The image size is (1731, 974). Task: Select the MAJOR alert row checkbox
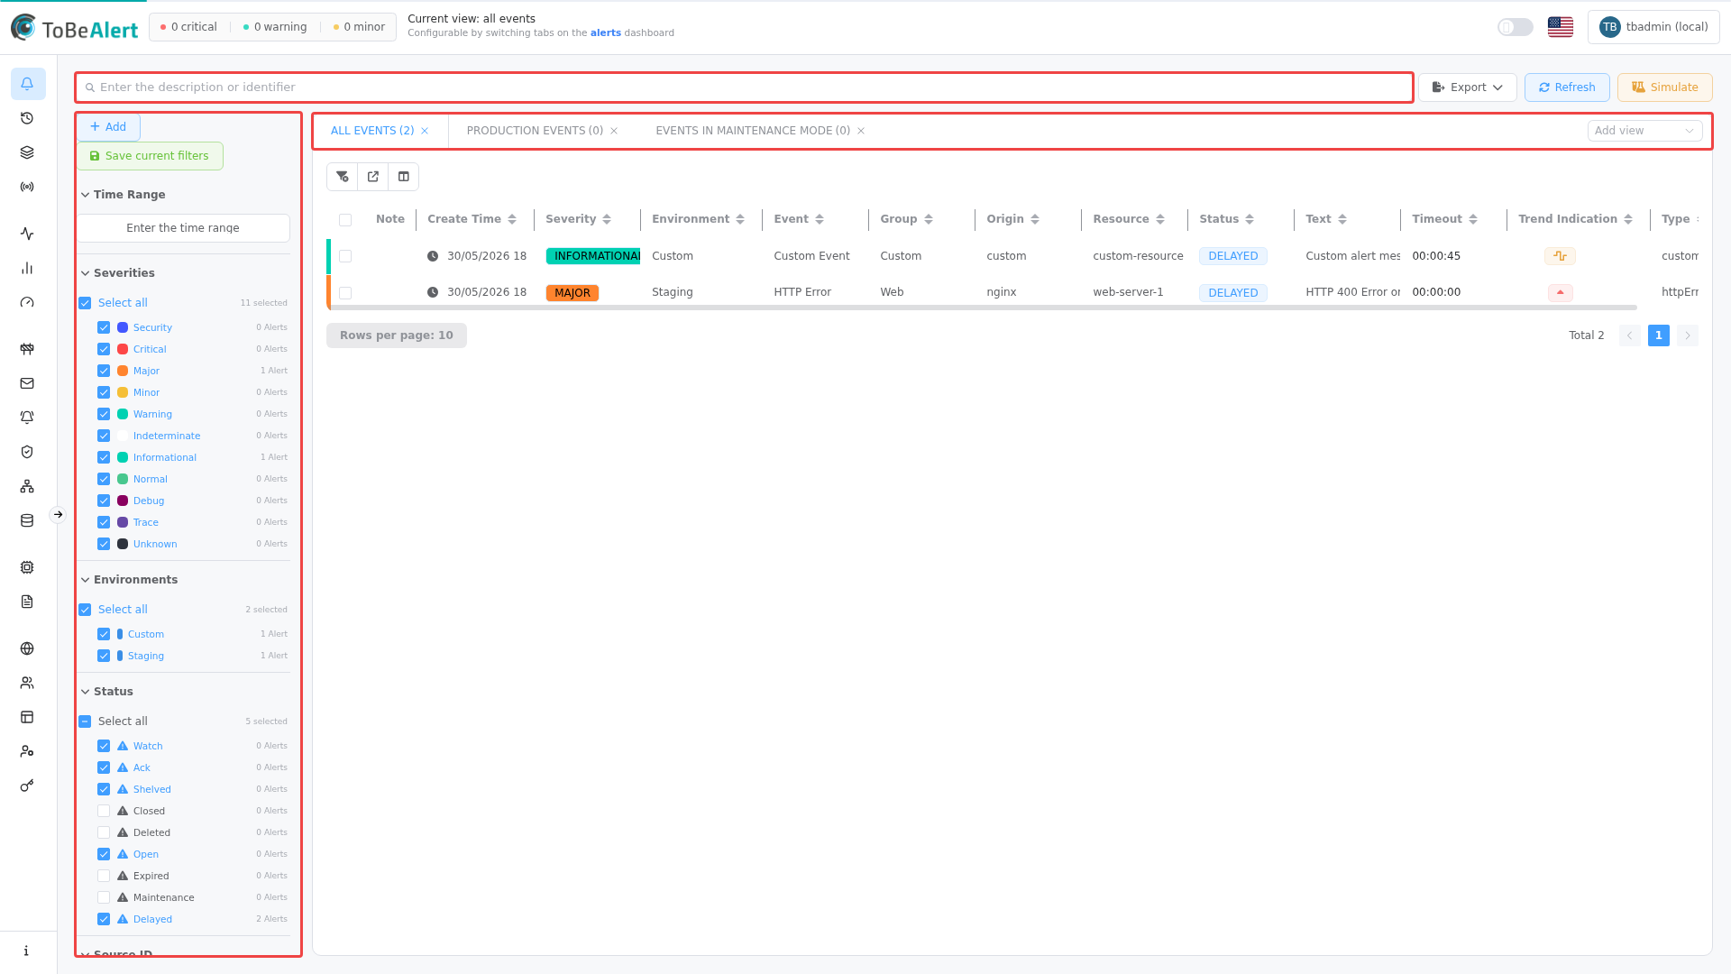(345, 293)
